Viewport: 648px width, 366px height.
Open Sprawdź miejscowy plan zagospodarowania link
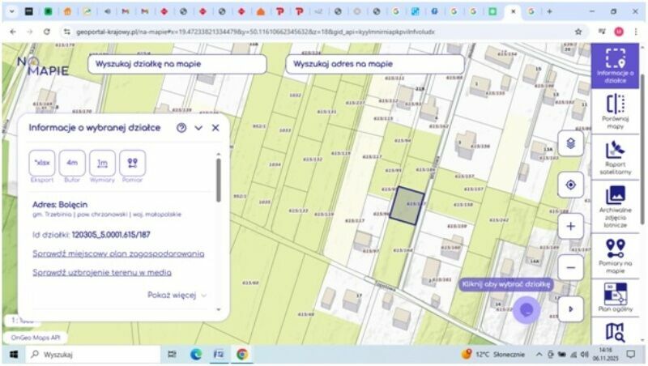[118, 253]
